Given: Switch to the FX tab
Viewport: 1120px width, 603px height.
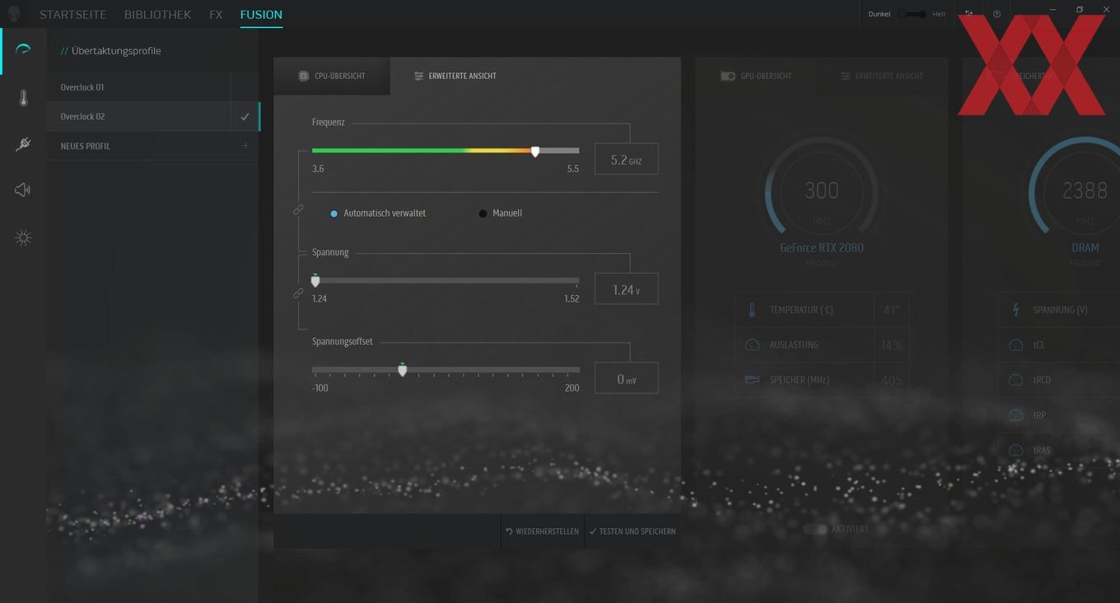Looking at the screenshot, I should [216, 15].
